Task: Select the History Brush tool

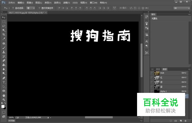Action: coord(4,56)
